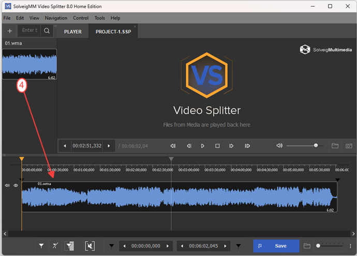Click the invert fragments marker icon
The width and height of the screenshot is (357, 256).
coord(69,246)
